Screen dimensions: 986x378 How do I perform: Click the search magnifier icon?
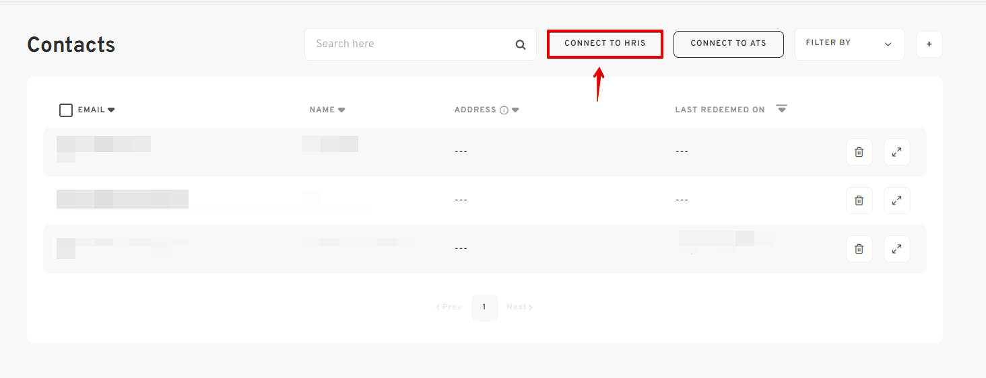(520, 44)
